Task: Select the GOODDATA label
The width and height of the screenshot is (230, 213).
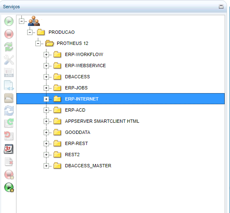Action: coord(78,132)
